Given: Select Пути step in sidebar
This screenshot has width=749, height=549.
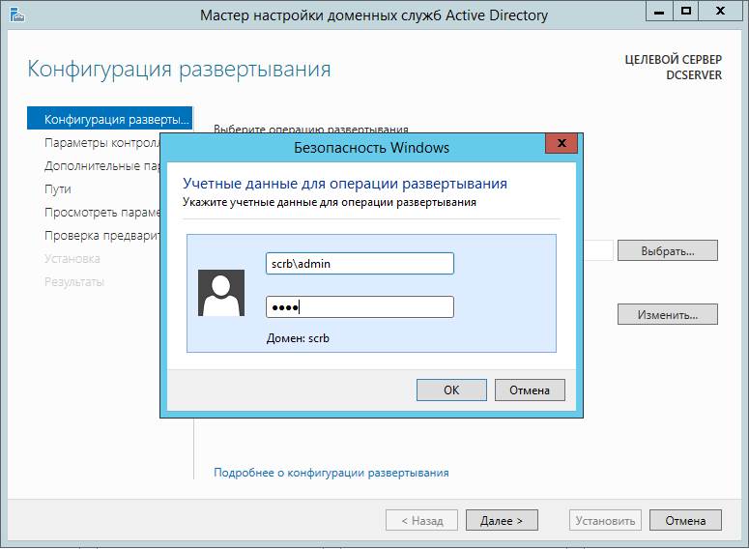Looking at the screenshot, I should point(58,189).
